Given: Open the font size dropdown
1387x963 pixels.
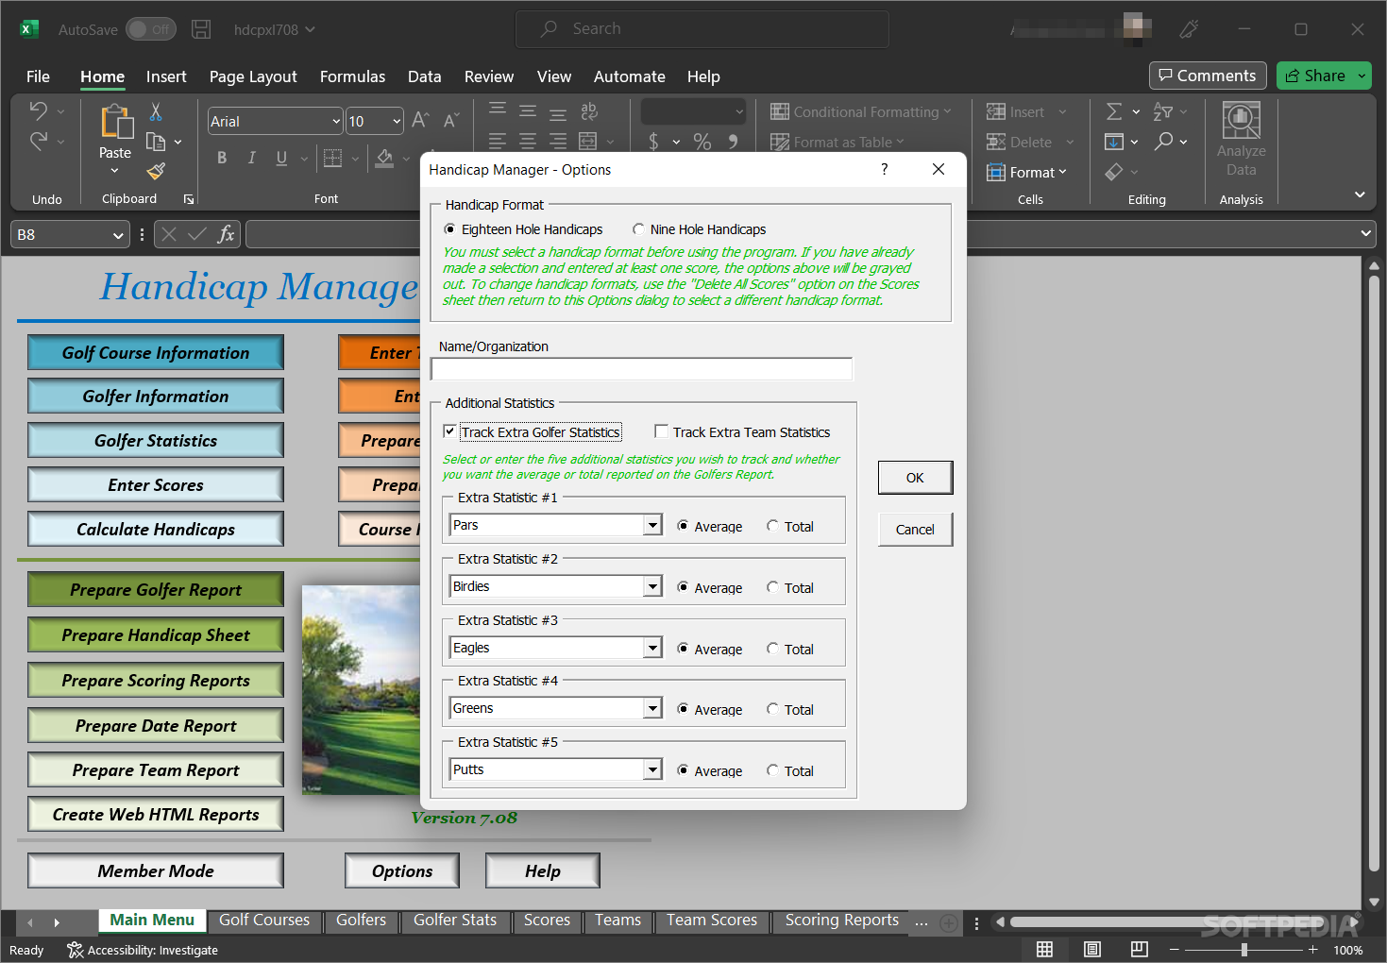Looking at the screenshot, I should (x=397, y=121).
